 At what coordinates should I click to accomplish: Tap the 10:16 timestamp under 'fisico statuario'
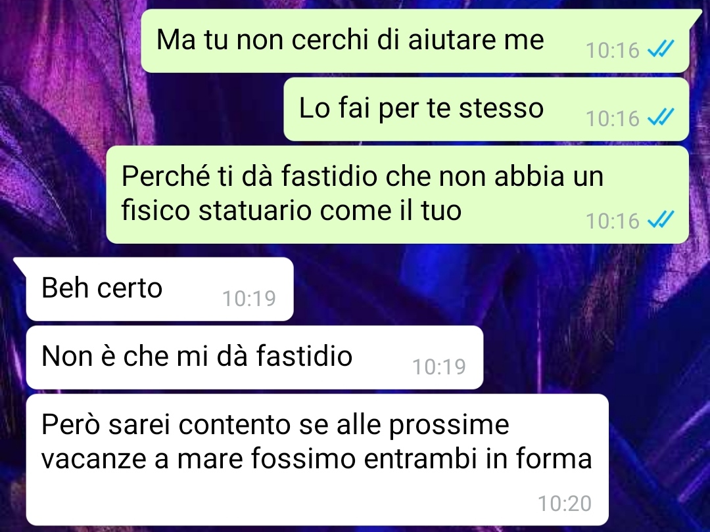pyautogui.click(x=612, y=221)
